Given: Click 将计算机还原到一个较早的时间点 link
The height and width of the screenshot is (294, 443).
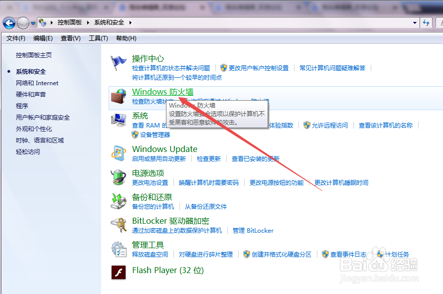Looking at the screenshot, I should pos(177,77).
